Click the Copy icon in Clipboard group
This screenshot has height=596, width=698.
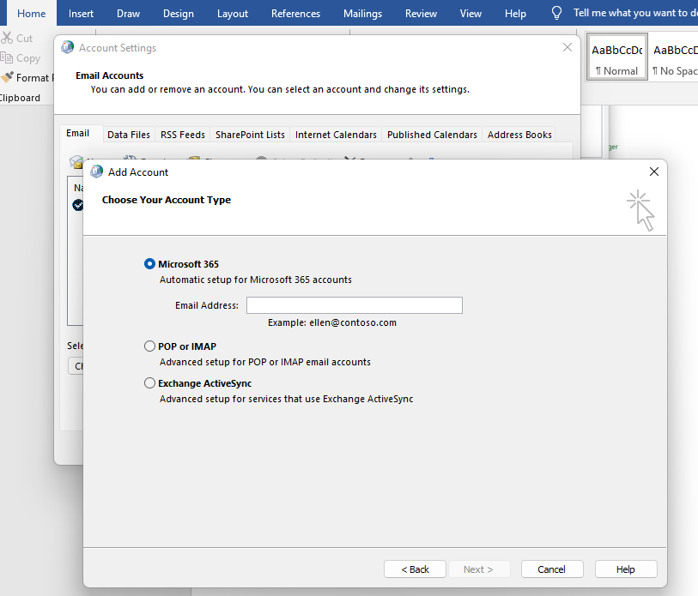tap(7, 57)
